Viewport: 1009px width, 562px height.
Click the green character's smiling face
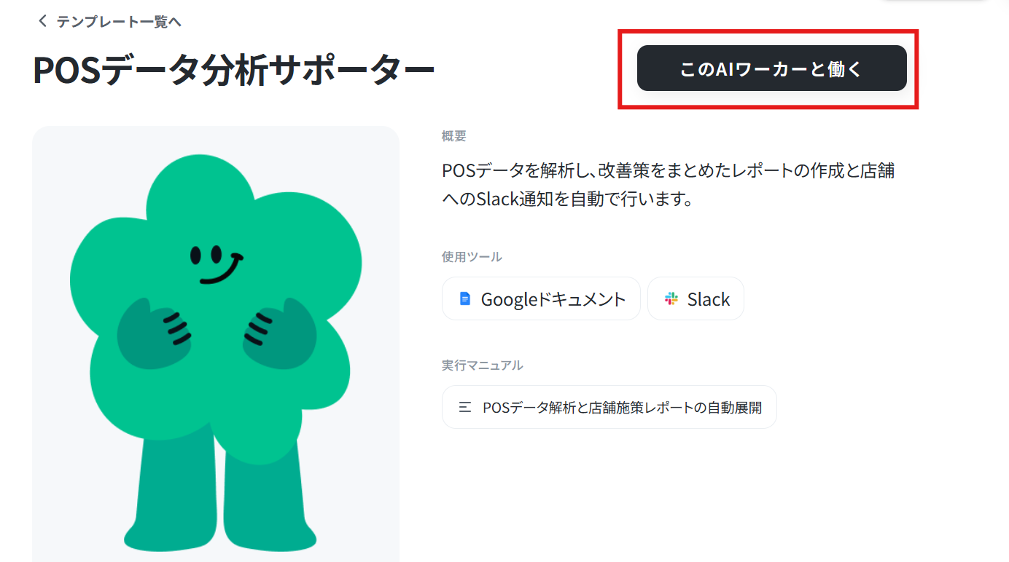tap(216, 264)
